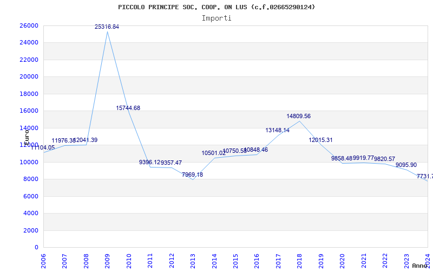Click the Euro y-axis title

pyautogui.click(x=27, y=137)
